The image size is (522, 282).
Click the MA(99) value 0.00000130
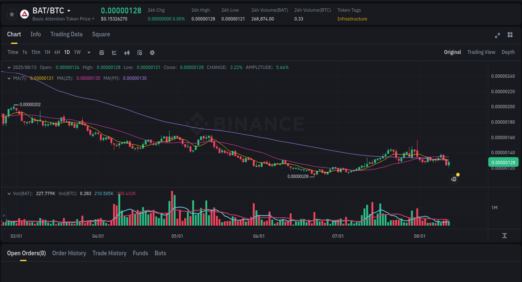[x=134, y=78]
